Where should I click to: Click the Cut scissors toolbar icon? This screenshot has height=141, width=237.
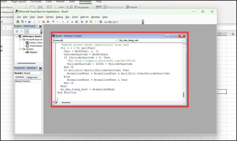pyautogui.click(x=34, y=22)
